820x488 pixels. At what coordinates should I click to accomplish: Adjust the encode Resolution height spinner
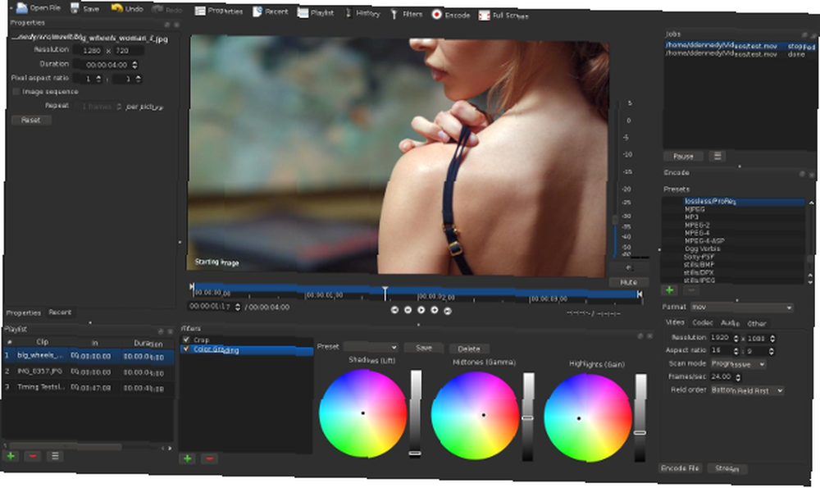click(772, 339)
